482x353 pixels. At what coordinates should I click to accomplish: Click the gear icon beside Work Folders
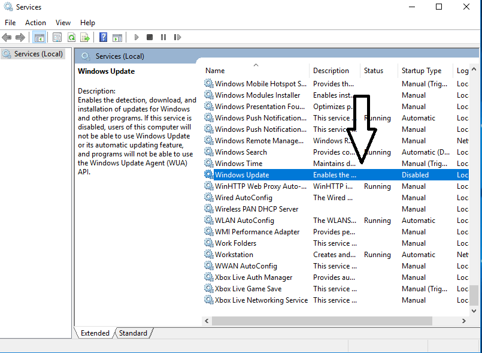(x=209, y=243)
